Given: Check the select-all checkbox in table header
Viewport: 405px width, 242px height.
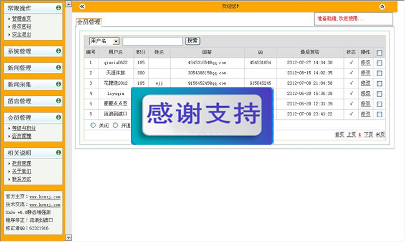Looking at the screenshot, I should (x=379, y=53).
